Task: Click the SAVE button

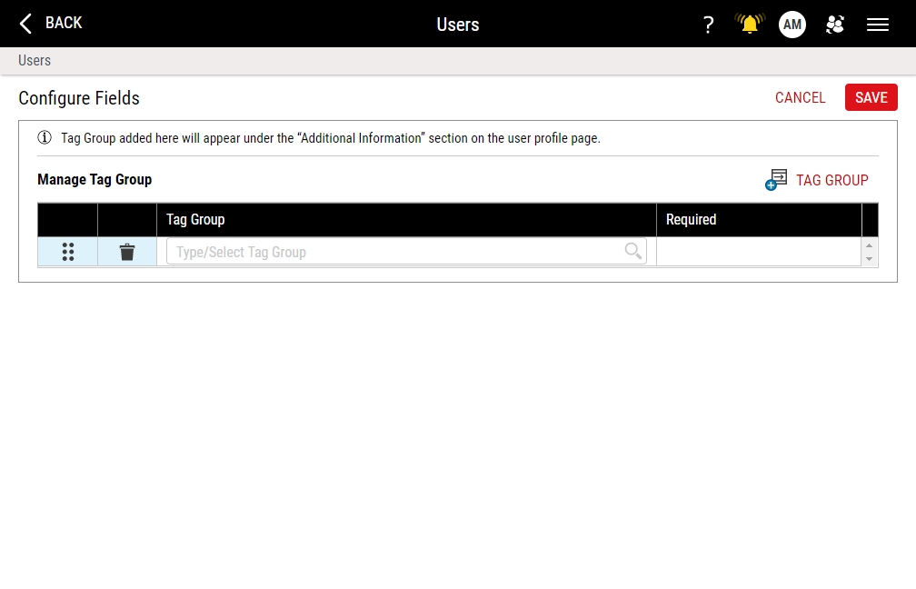Action: click(871, 97)
